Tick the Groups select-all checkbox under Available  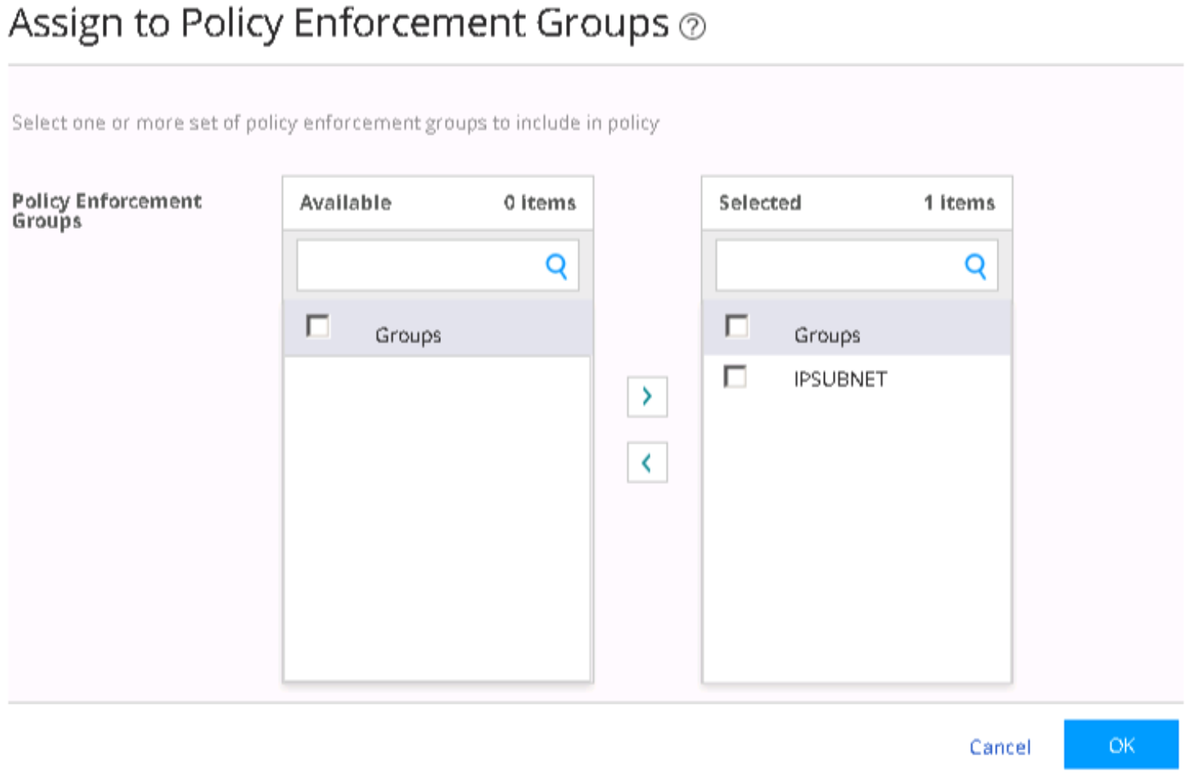(318, 327)
